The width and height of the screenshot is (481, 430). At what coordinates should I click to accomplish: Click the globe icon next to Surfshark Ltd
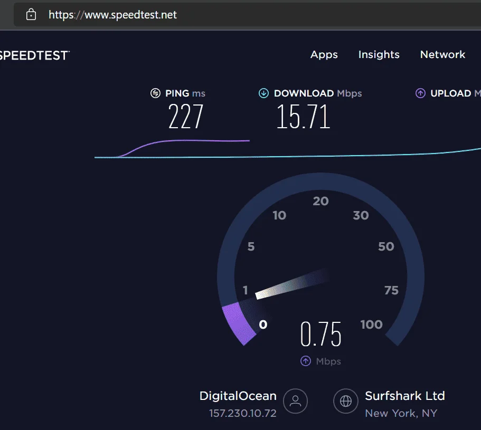(346, 401)
